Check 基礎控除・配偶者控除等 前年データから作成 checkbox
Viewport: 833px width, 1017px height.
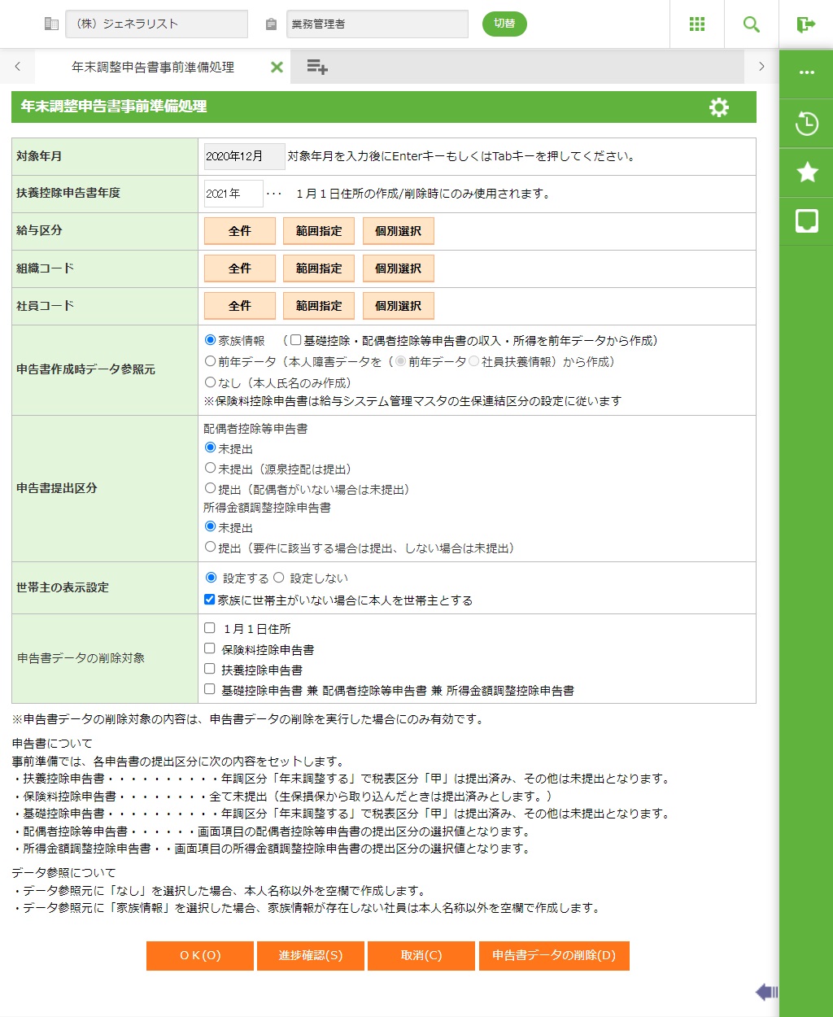click(296, 340)
